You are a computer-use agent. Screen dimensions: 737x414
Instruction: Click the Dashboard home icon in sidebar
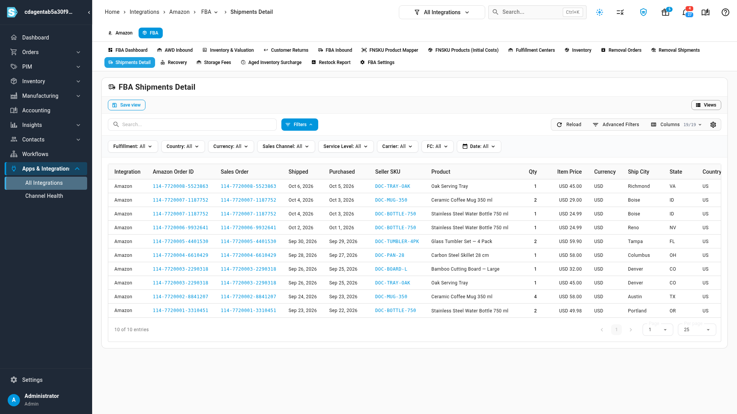[x=14, y=38]
